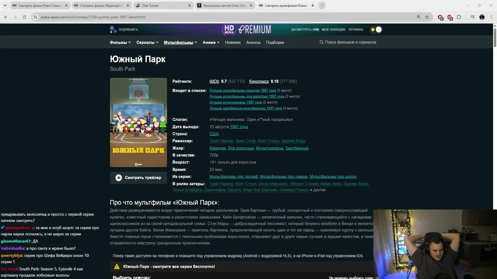Open the Комедии genre link
497x279 pixels.
217,148
